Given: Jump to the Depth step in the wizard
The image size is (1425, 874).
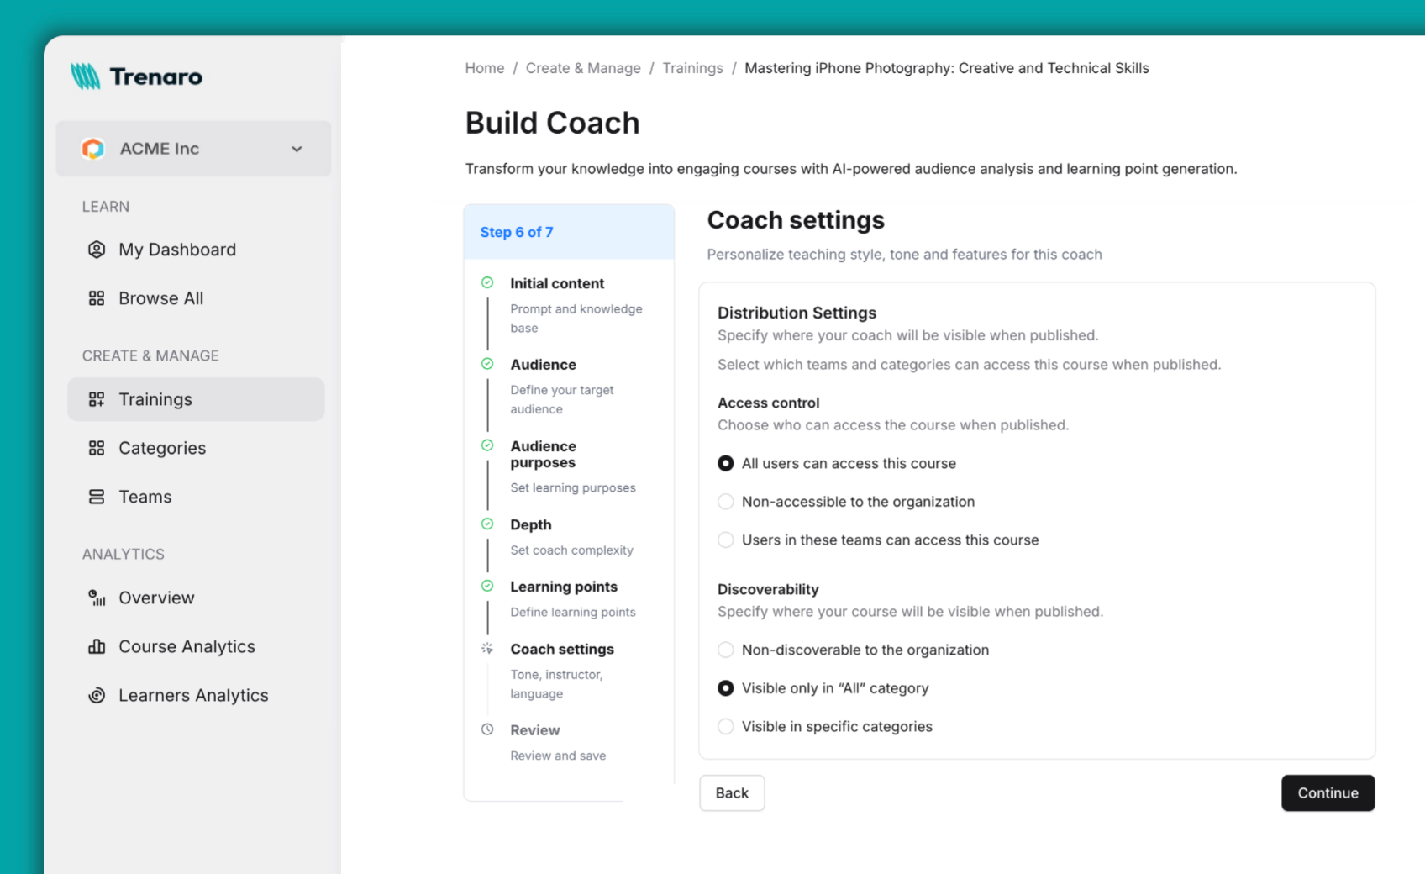Looking at the screenshot, I should (x=530, y=524).
